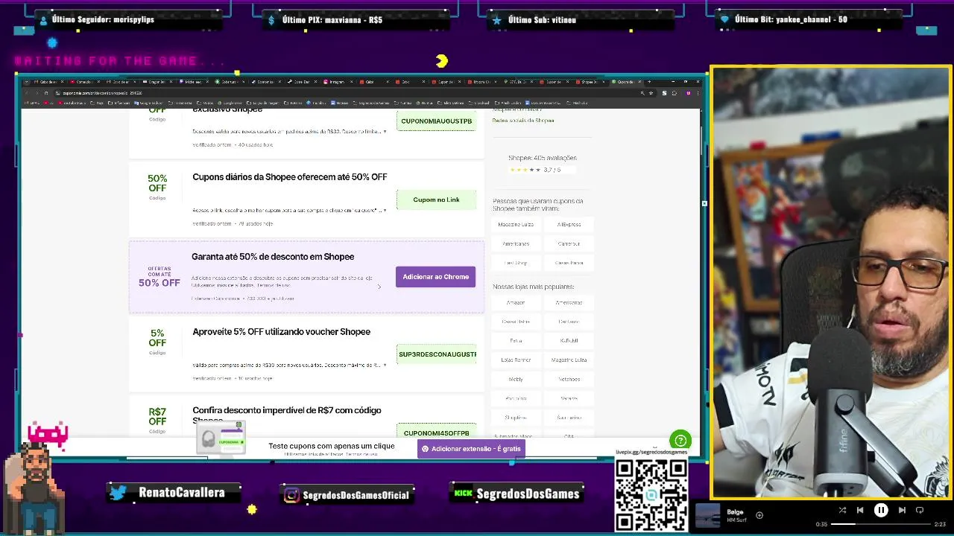Click the Último Sub: vitineu label
The width and height of the screenshot is (954, 536).
pos(542,20)
